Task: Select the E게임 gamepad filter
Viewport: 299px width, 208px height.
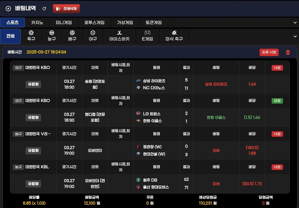Action: tap(147, 36)
